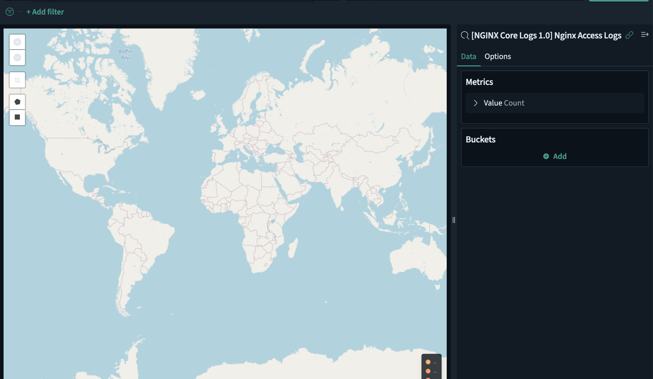This screenshot has width=653, height=379.
Task: Select the draw rectangle filter tool
Action: click(17, 117)
